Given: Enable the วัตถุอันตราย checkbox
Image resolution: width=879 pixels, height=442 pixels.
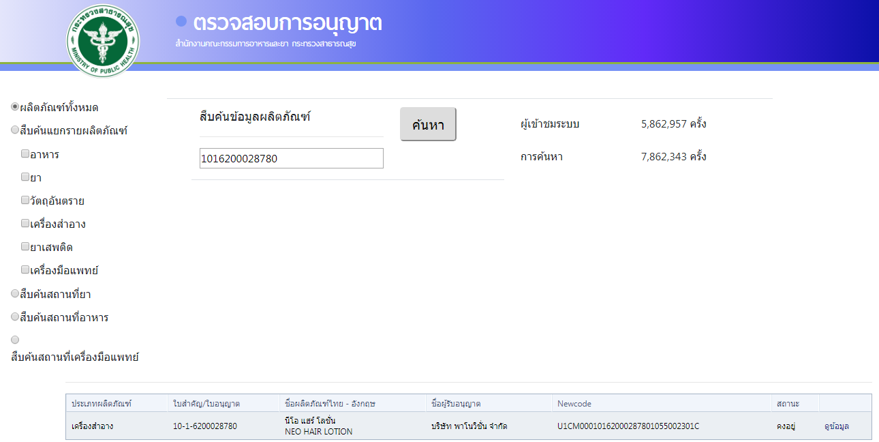Looking at the screenshot, I should [25, 201].
